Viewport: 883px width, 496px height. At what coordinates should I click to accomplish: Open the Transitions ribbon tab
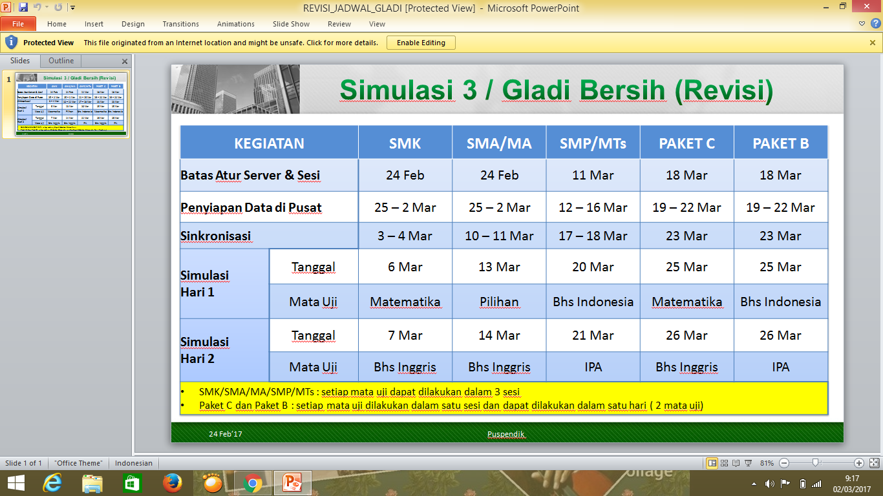[180, 24]
